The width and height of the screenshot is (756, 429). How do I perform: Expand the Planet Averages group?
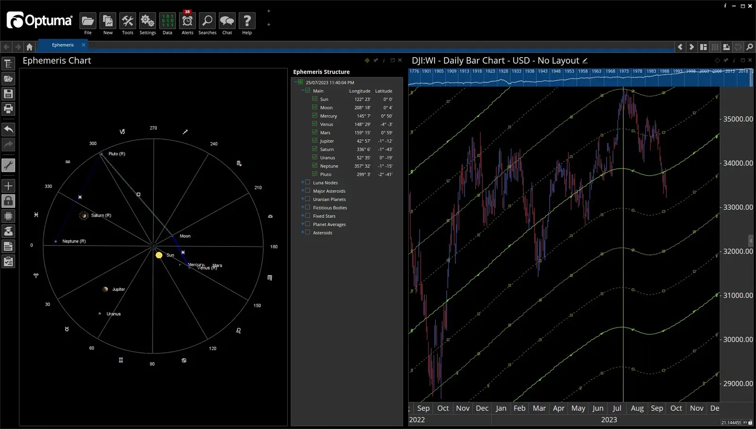pos(303,224)
